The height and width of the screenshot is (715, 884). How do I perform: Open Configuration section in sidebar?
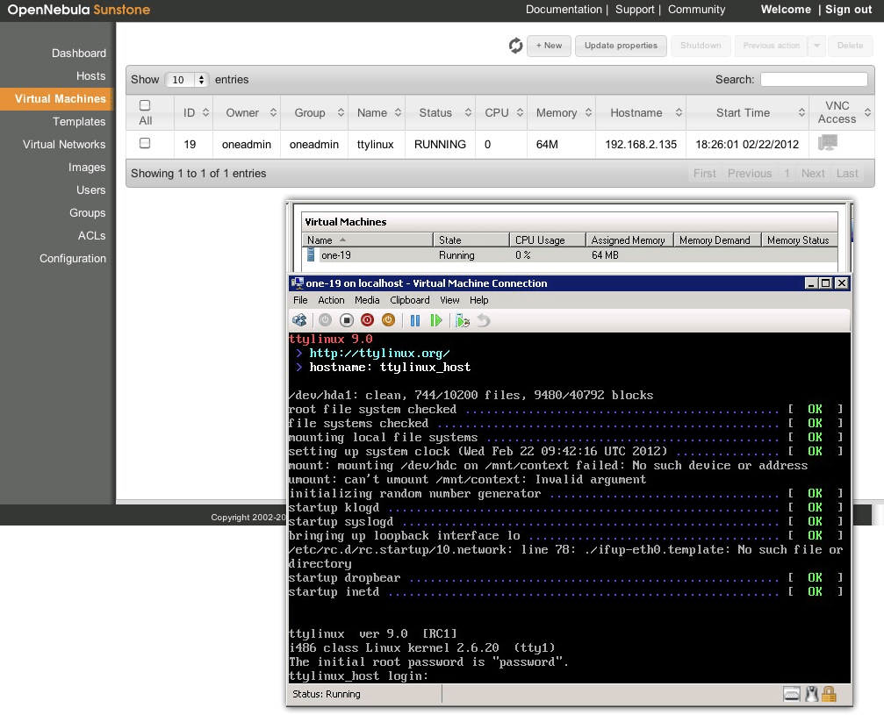(73, 259)
